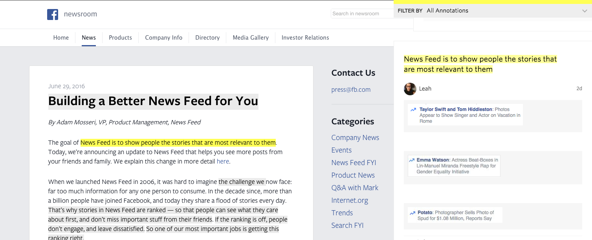Go to the Home menu item
The width and height of the screenshot is (592, 240).
(x=61, y=38)
